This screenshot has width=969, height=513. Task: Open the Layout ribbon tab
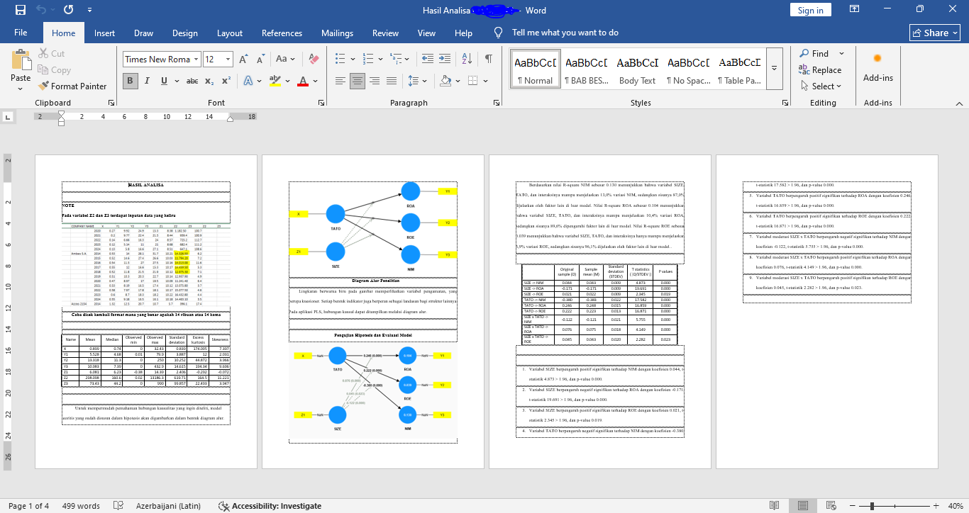[229, 33]
